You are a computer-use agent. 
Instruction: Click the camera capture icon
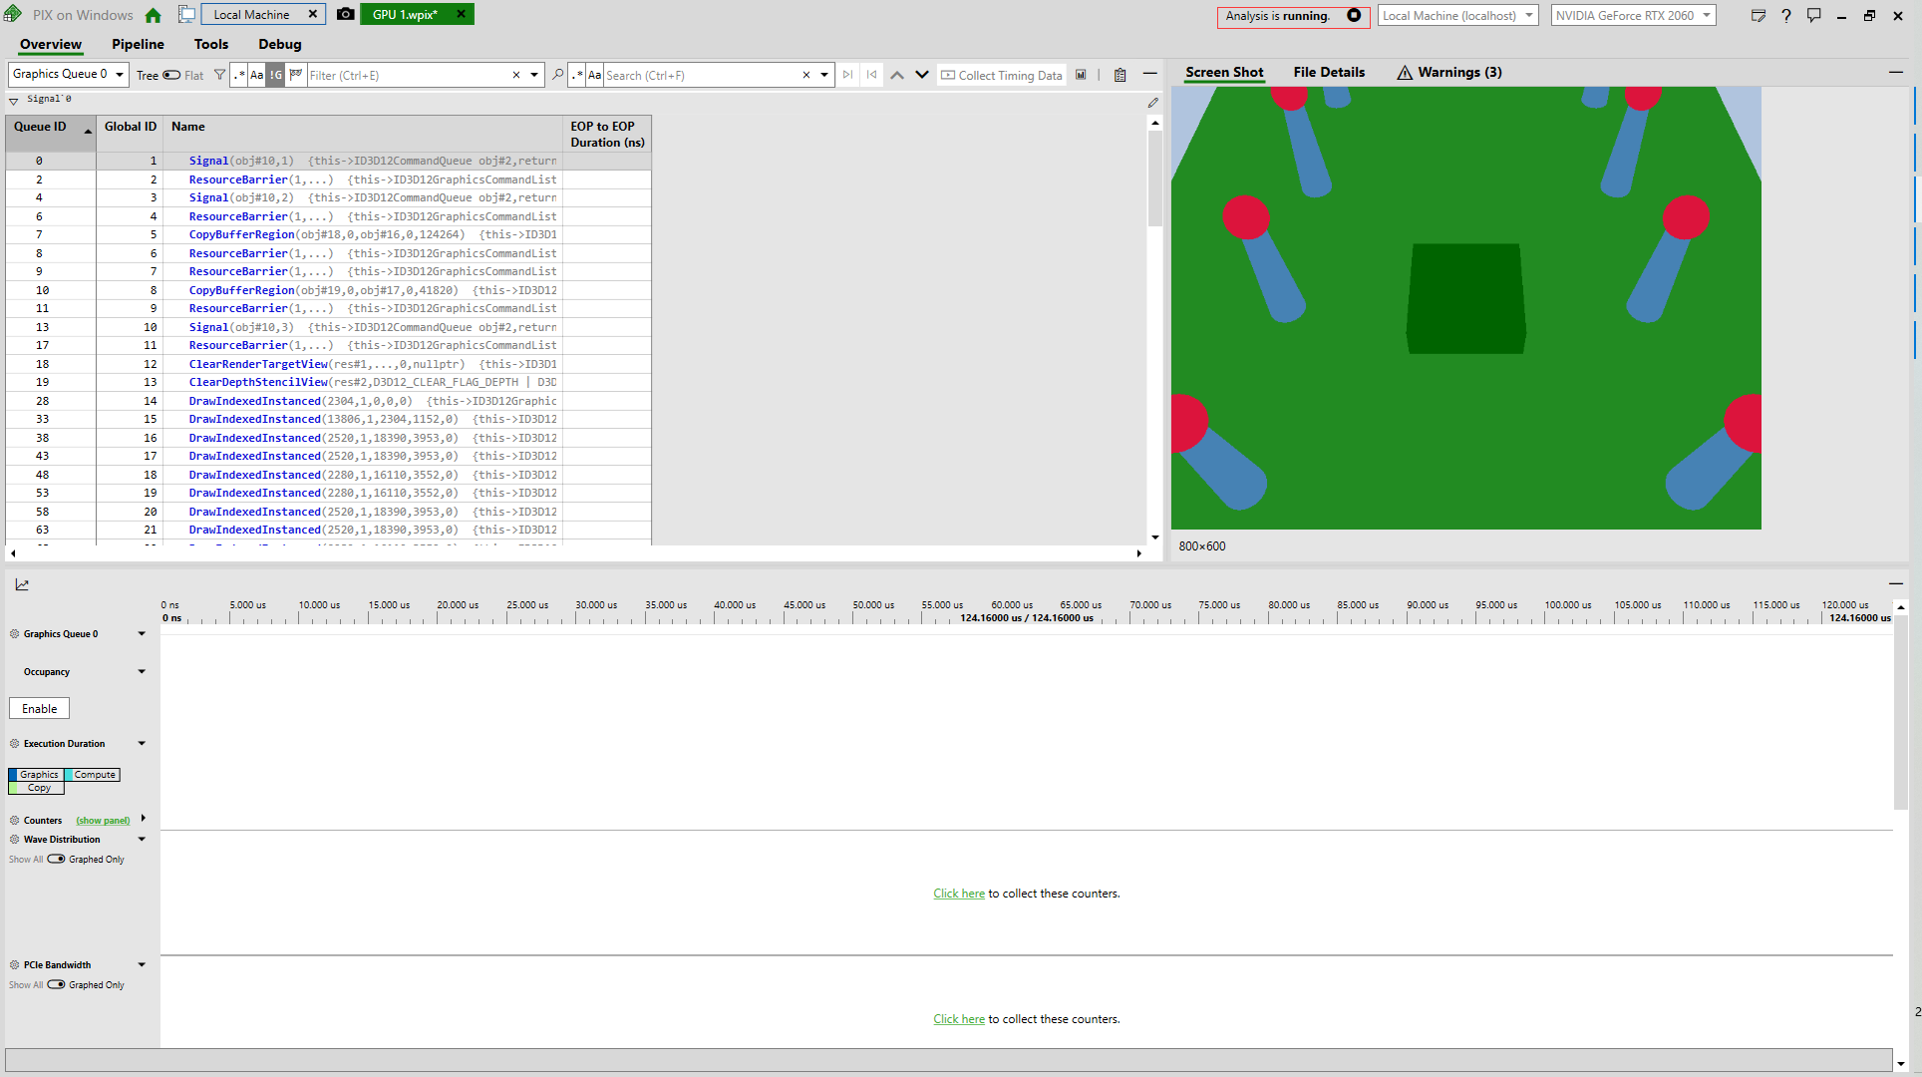[x=345, y=14]
